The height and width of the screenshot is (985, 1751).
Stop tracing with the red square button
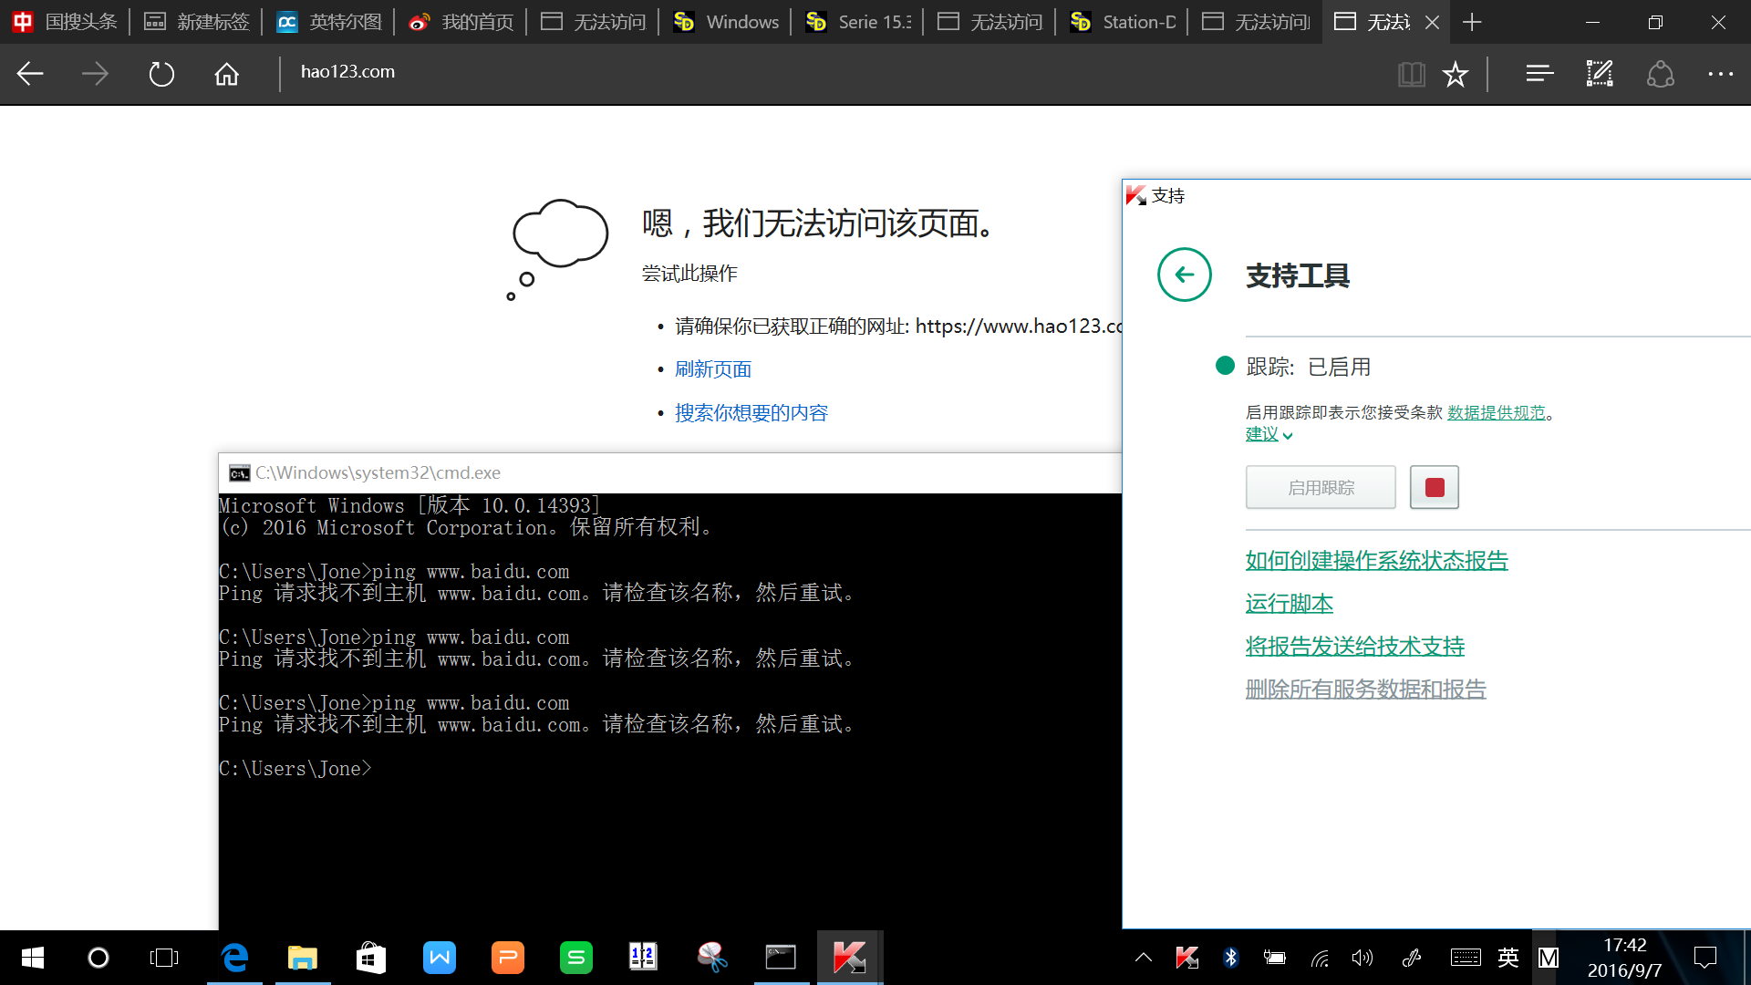[1435, 487]
